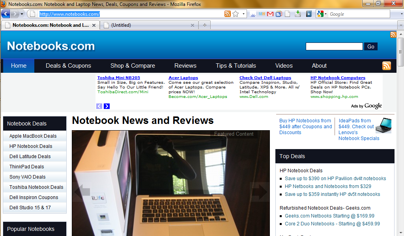This screenshot has height=236, width=404.
Task: Click the orange RSS icon in nav bar
Action: click(387, 66)
